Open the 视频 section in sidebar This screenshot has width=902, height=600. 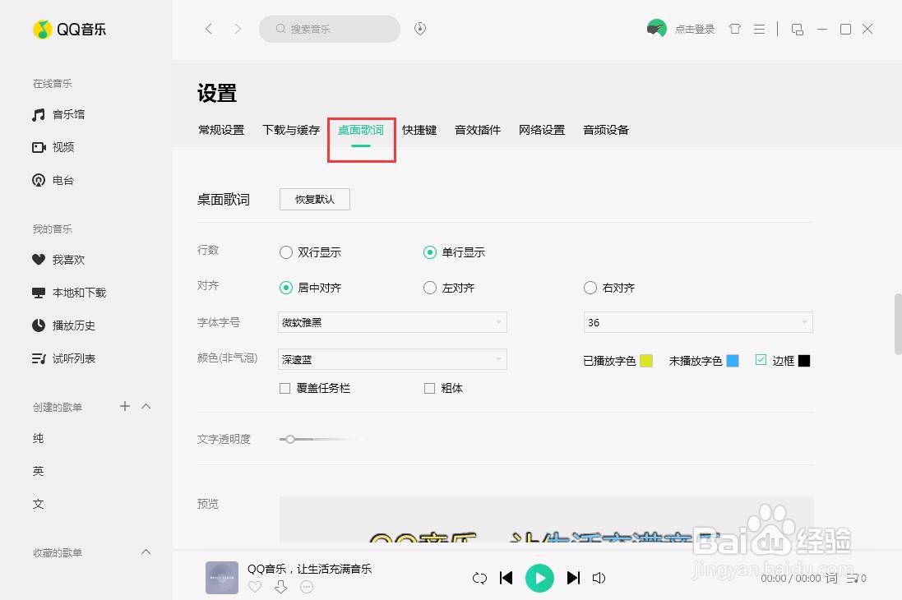[62, 147]
